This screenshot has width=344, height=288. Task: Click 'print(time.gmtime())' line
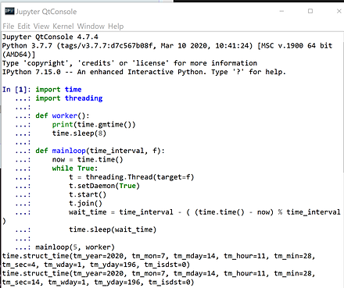tap(94, 125)
